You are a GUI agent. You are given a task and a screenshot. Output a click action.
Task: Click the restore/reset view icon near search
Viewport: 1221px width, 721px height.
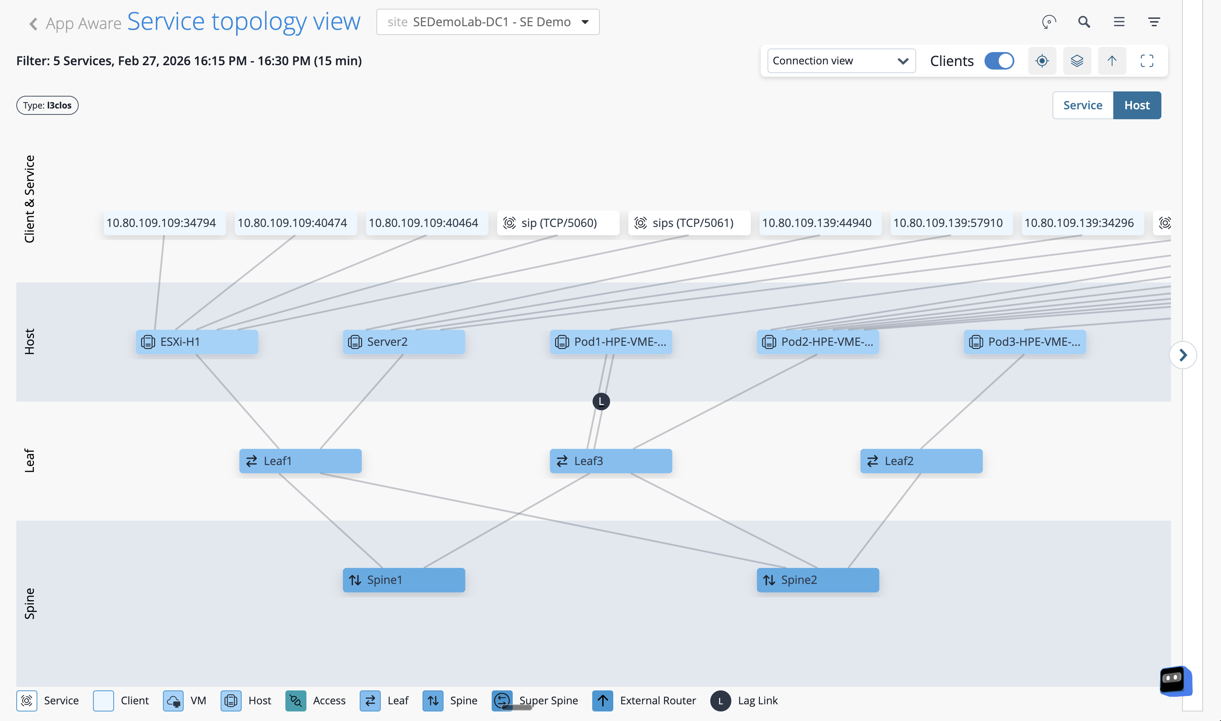pos(1049,22)
